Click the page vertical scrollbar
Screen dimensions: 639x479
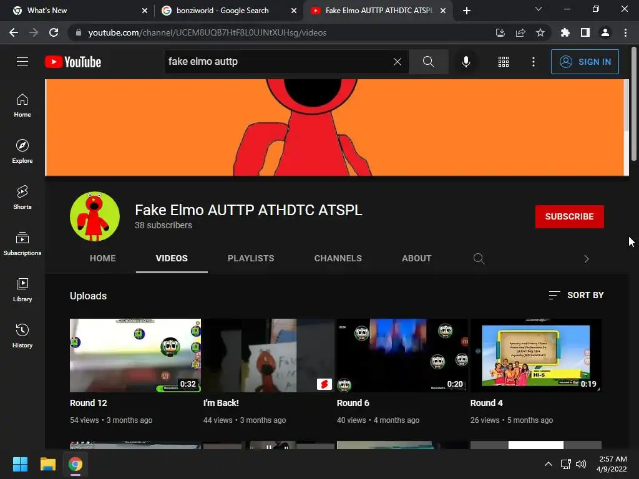634,104
